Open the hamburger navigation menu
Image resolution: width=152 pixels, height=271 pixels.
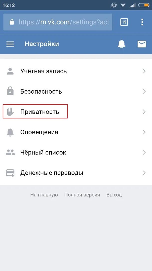click(10, 44)
